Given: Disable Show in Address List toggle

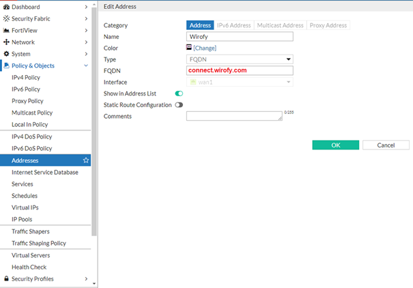Looking at the screenshot, I should (x=180, y=93).
